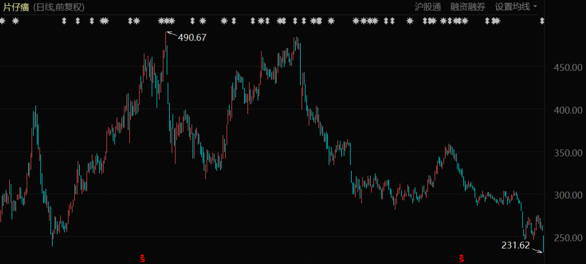
Task: Click the 400.00 price axis label
Action: (565, 110)
